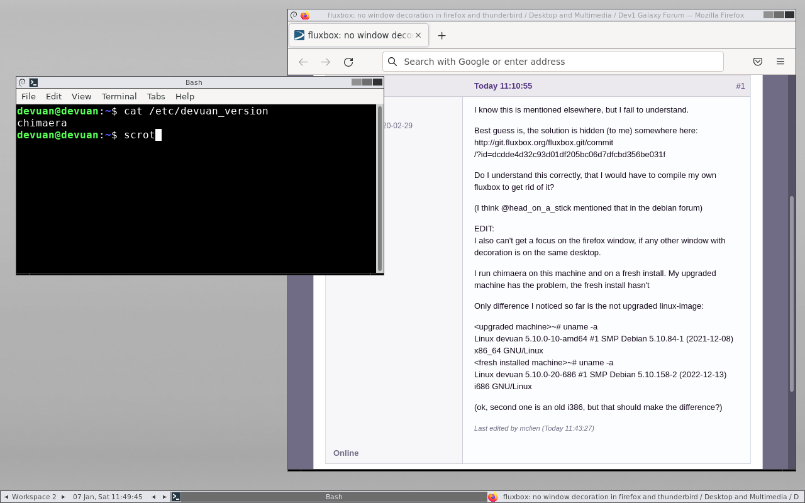Open the terminal Tabs menu
This screenshot has height=503, width=805.
(x=156, y=96)
